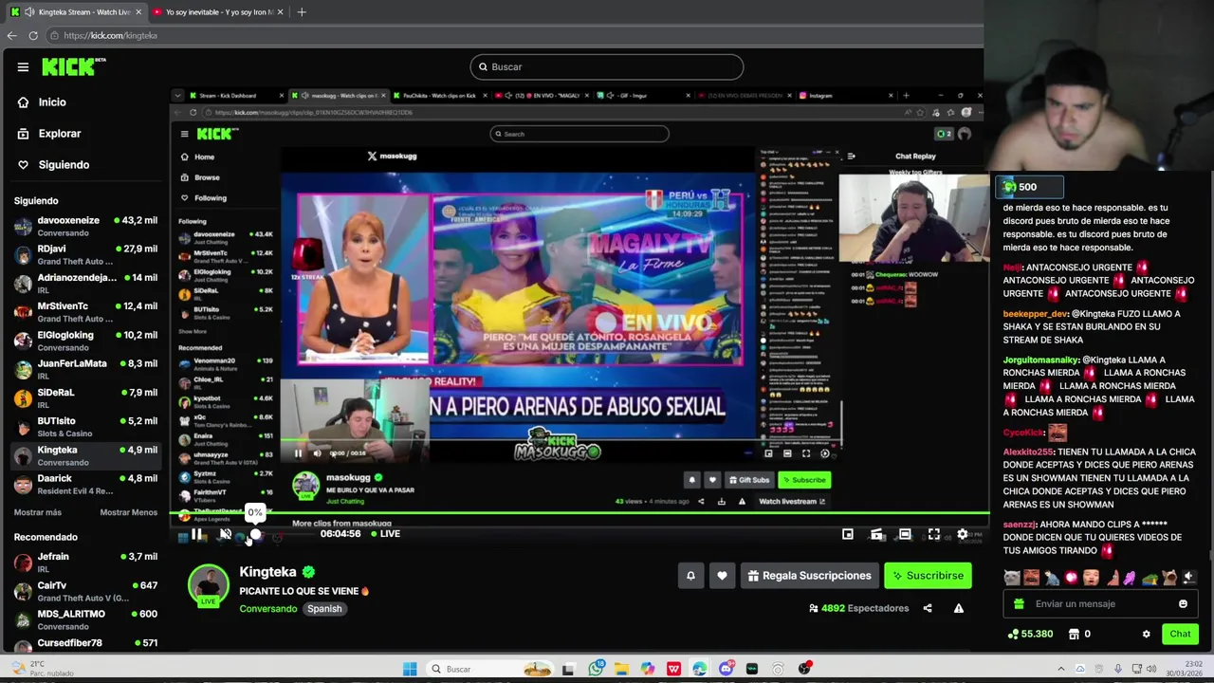Open a new browser tab with the plus button
This screenshot has width=1214, height=683.
[x=302, y=12]
